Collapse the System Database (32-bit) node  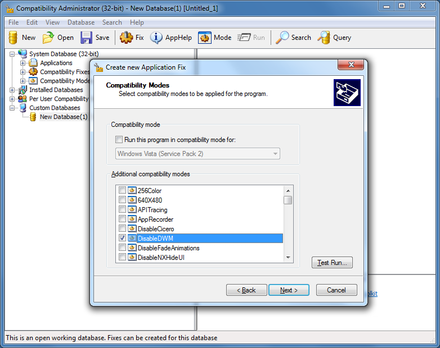[12, 54]
